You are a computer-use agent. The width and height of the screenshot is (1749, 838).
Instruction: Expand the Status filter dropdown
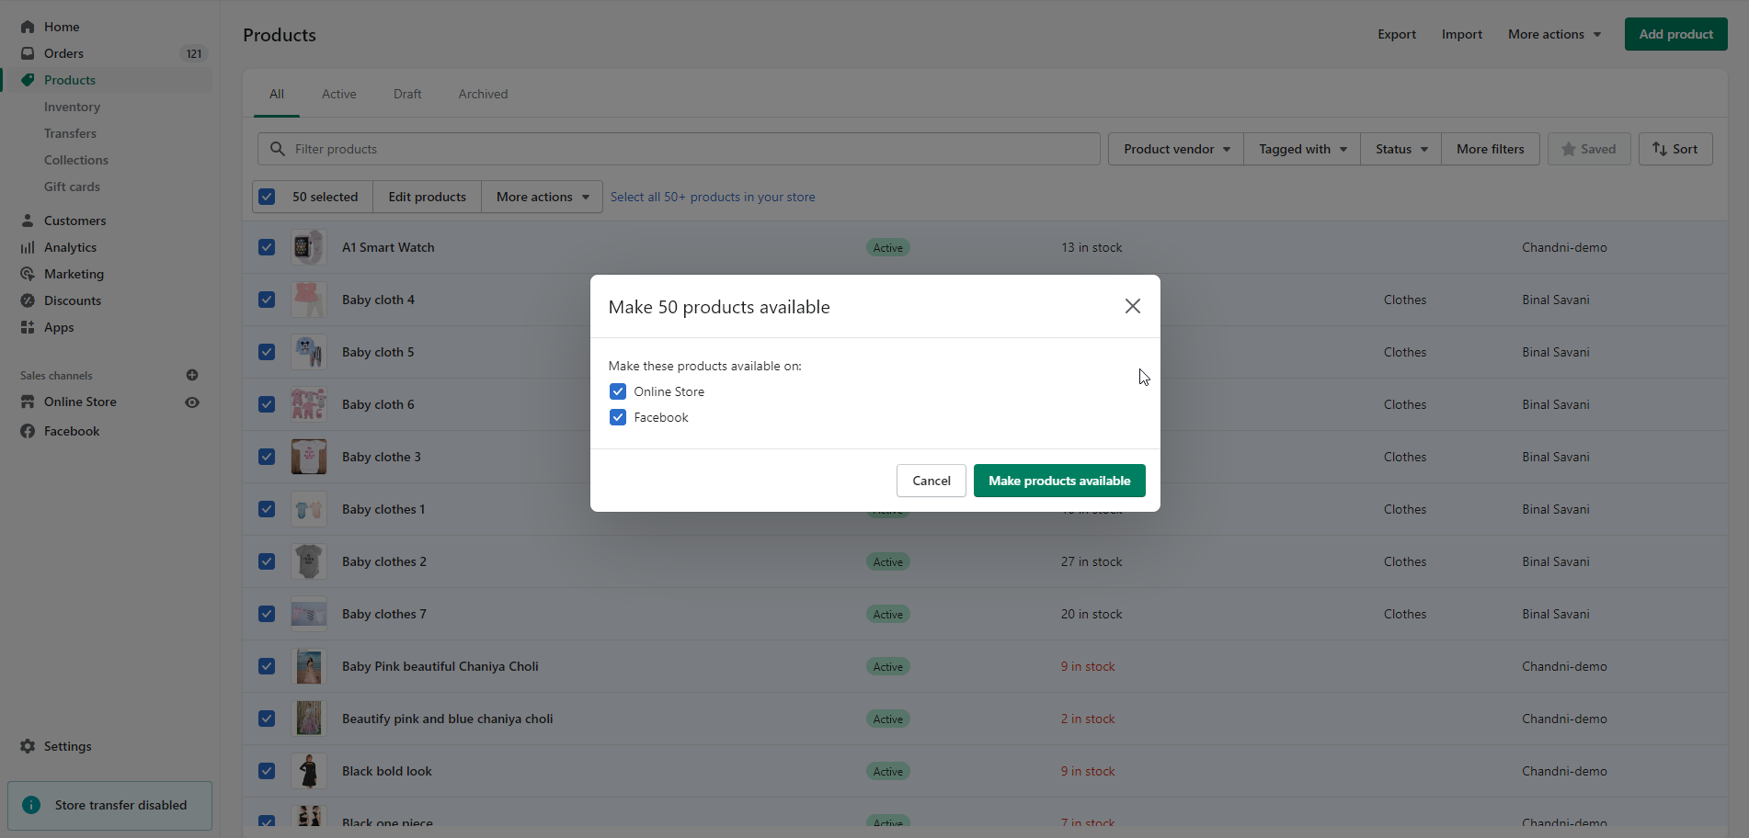[x=1401, y=149]
